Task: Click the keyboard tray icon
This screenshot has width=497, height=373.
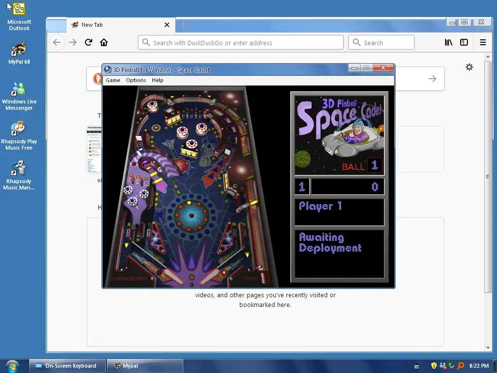Action: coord(417,366)
